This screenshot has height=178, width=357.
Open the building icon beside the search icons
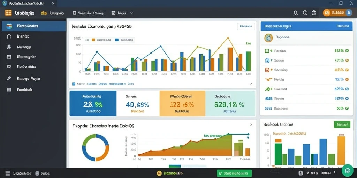coord(314,13)
